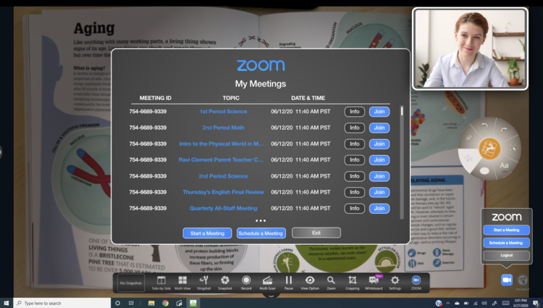Open the Navigator icon

click(523, 280)
